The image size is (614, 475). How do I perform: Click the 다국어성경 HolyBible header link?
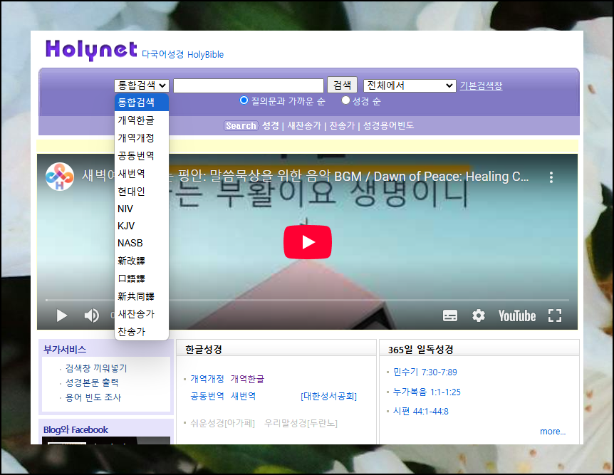coord(182,54)
